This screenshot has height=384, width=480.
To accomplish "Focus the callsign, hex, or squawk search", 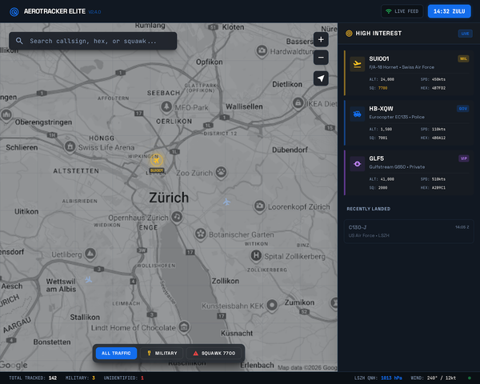I will tap(93, 41).
